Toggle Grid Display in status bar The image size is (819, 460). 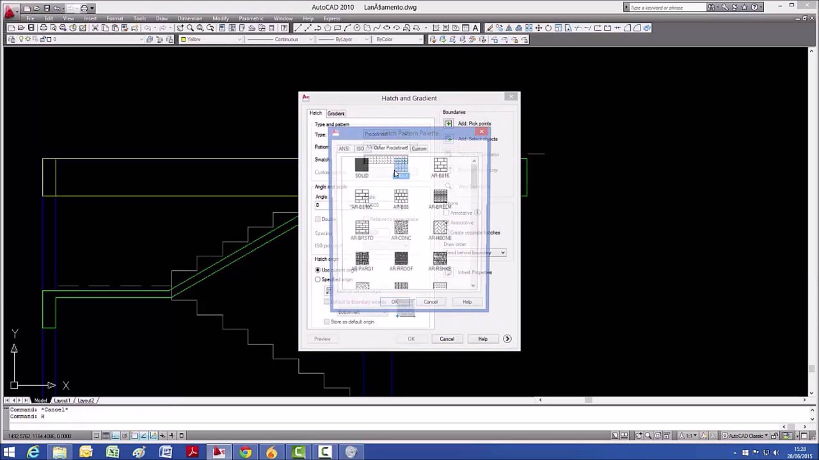coord(106,436)
